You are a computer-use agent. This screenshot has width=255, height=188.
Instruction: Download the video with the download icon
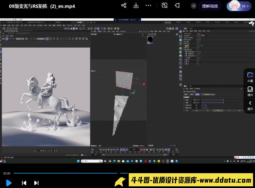point(136,6)
